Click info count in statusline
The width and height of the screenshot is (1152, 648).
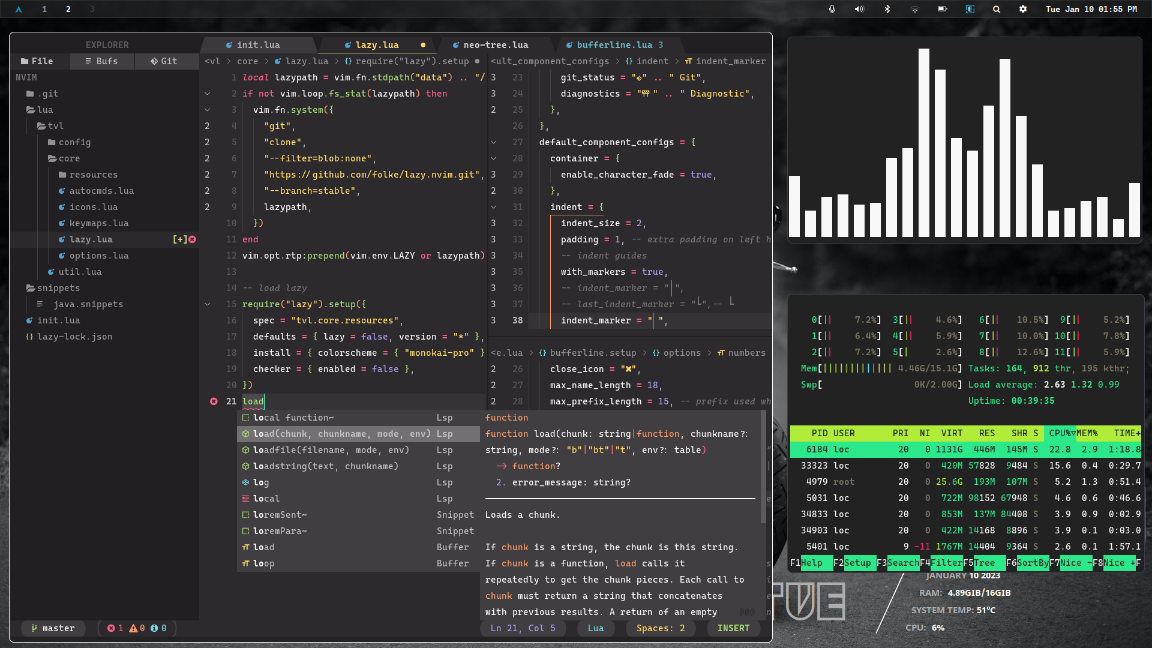point(159,628)
